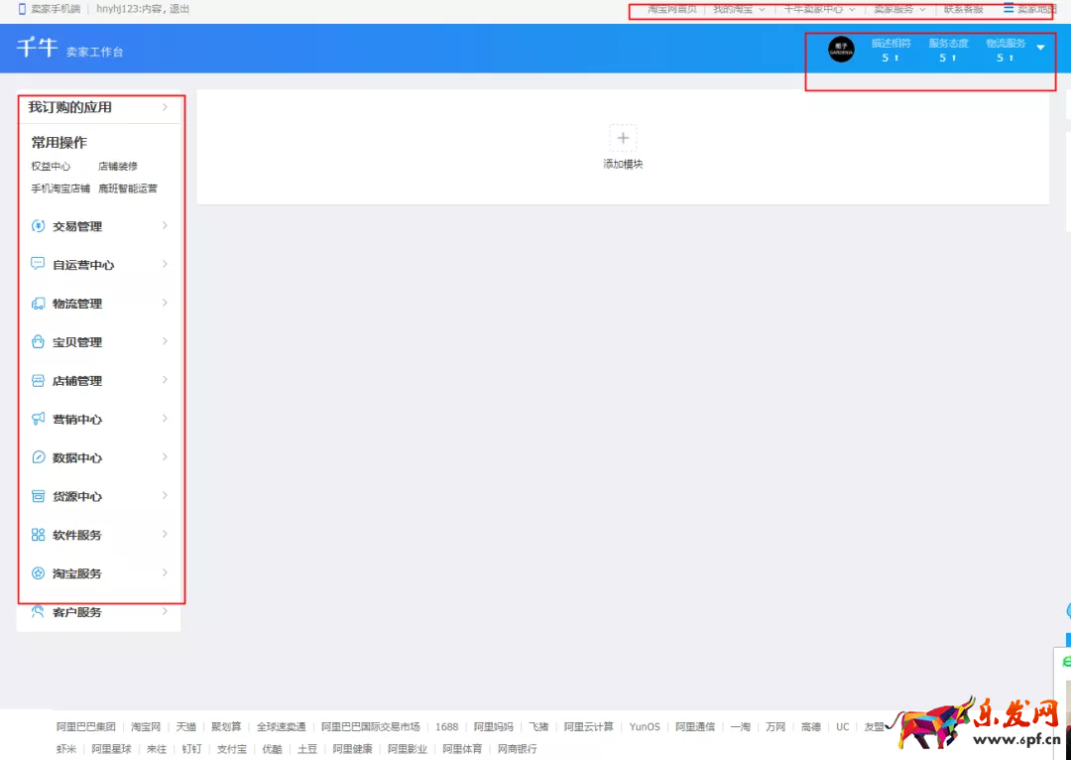1071x760 pixels.
Task: Click the 卖家手机端 phone icon
Action: coord(22,9)
